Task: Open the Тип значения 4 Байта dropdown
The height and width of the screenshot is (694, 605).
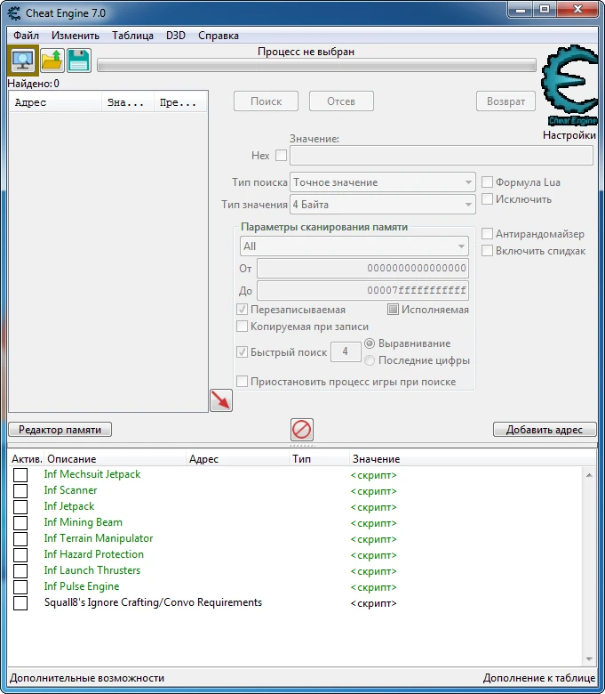Action: pyautogui.click(x=383, y=205)
